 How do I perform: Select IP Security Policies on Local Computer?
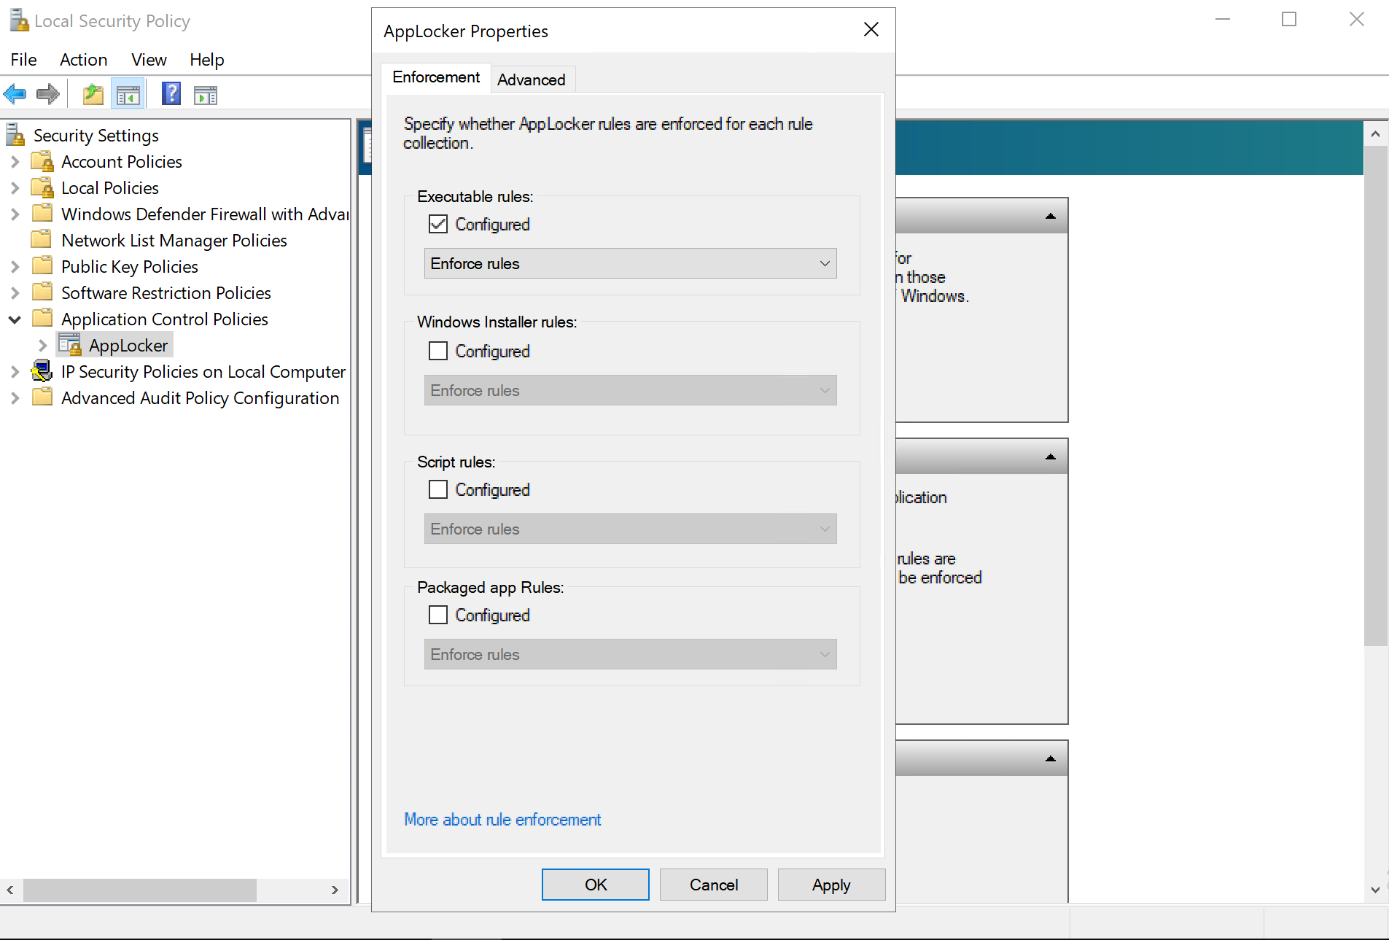(203, 371)
